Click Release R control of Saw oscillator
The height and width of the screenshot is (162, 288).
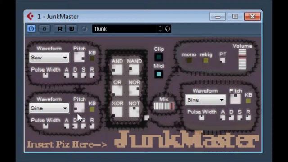tap(92, 75)
